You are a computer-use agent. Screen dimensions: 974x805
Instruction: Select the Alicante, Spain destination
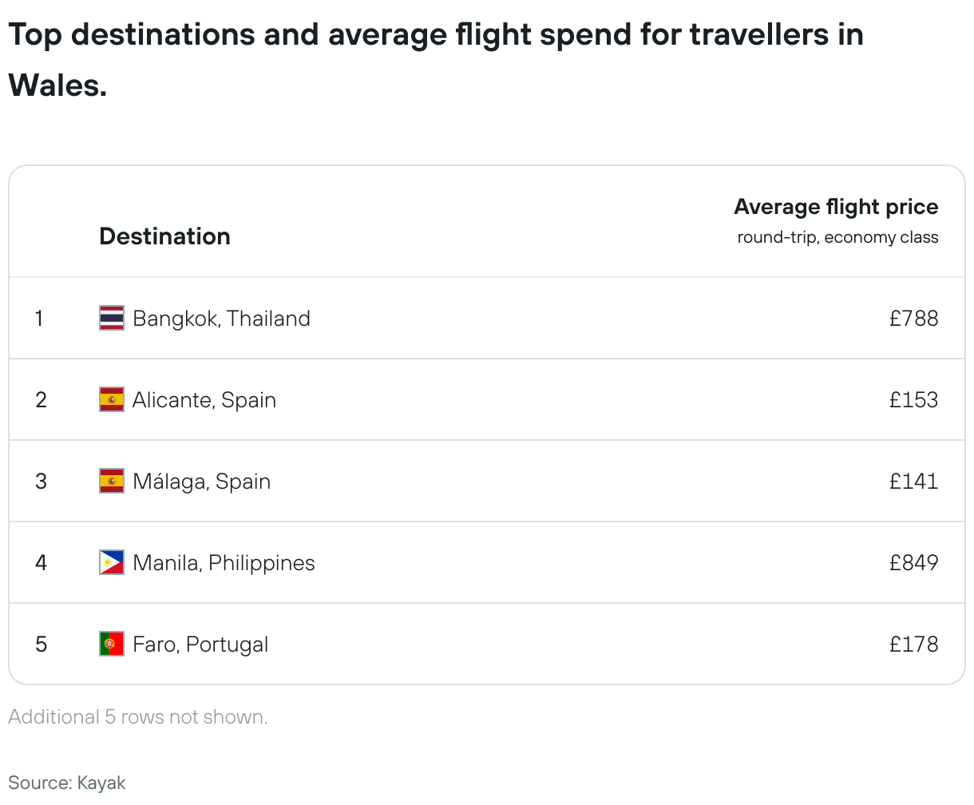(204, 400)
